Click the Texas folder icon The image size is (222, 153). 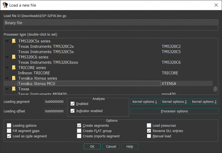[x=14, y=89]
